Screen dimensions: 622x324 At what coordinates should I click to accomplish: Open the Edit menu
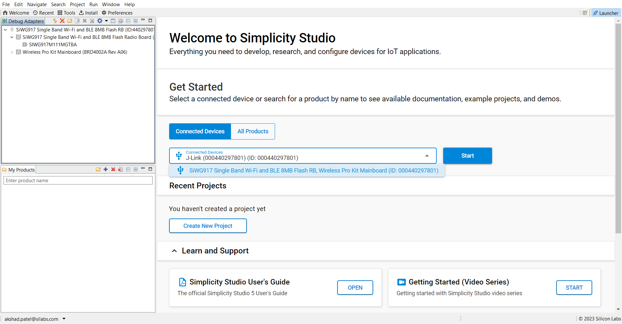click(x=18, y=4)
